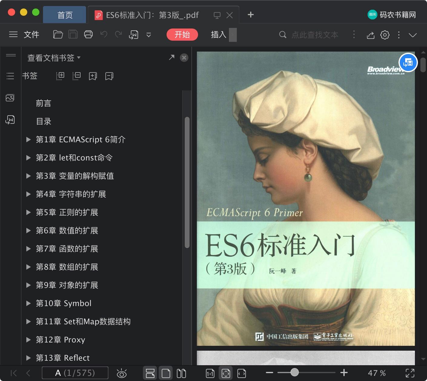Viewport: 427px width, 381px height.
Task: Toggle fit page zoom mode
Action: pyautogui.click(x=226, y=373)
